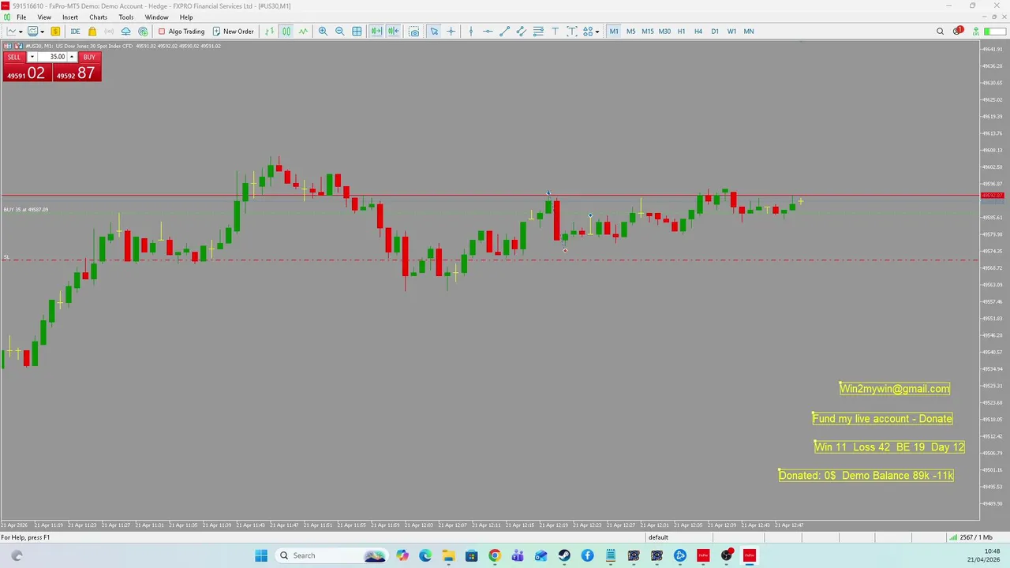Click the taskbar Search box
Screen dimensions: 1010x568
(331, 555)
